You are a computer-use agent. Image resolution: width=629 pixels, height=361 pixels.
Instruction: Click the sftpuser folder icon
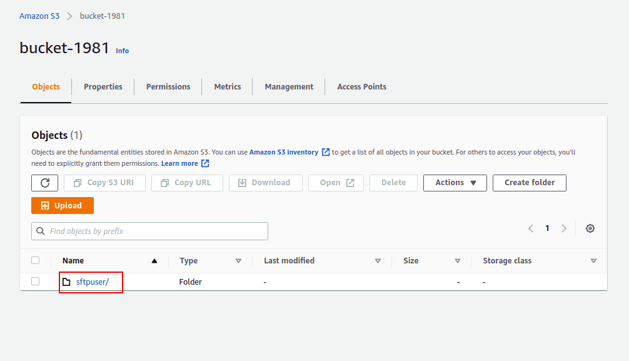click(67, 282)
